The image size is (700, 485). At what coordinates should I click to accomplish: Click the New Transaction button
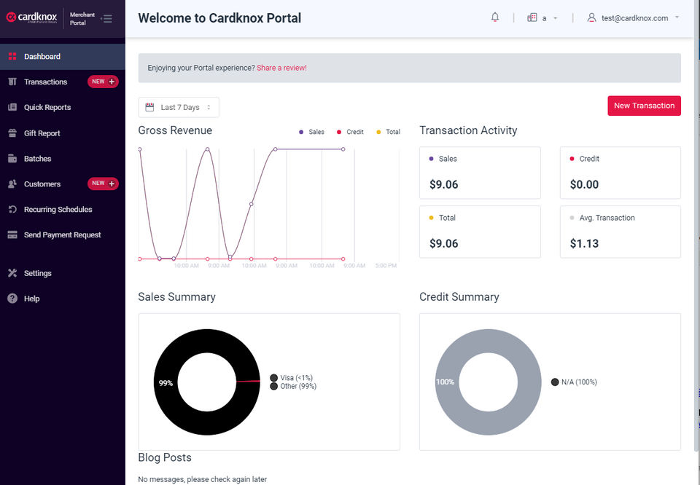tap(644, 106)
